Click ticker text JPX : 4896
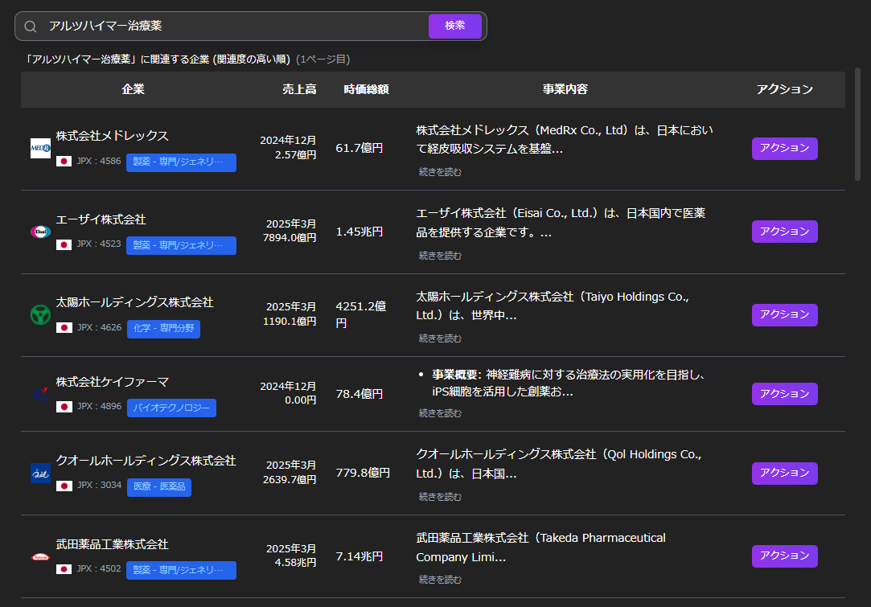 click(100, 407)
